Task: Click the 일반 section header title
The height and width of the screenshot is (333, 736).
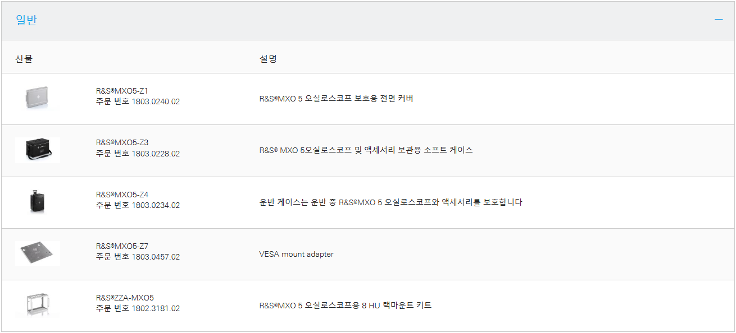Action: click(26, 20)
